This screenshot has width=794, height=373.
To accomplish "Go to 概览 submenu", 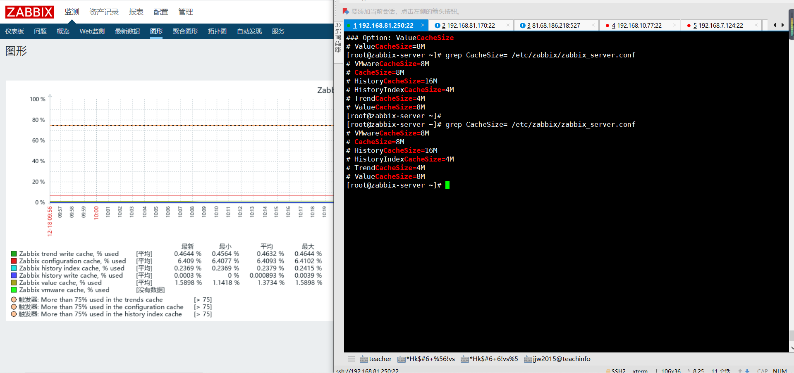I will 63,31.
